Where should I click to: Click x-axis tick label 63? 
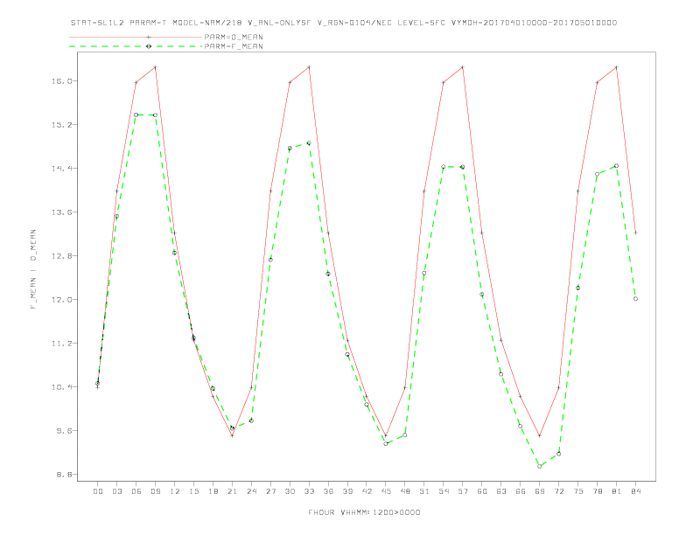[x=501, y=491]
